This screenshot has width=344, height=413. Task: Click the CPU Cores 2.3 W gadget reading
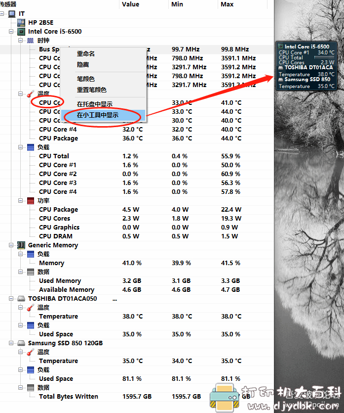point(327,62)
